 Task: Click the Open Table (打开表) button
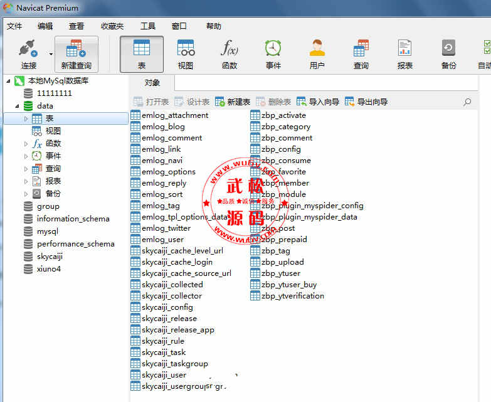[151, 102]
